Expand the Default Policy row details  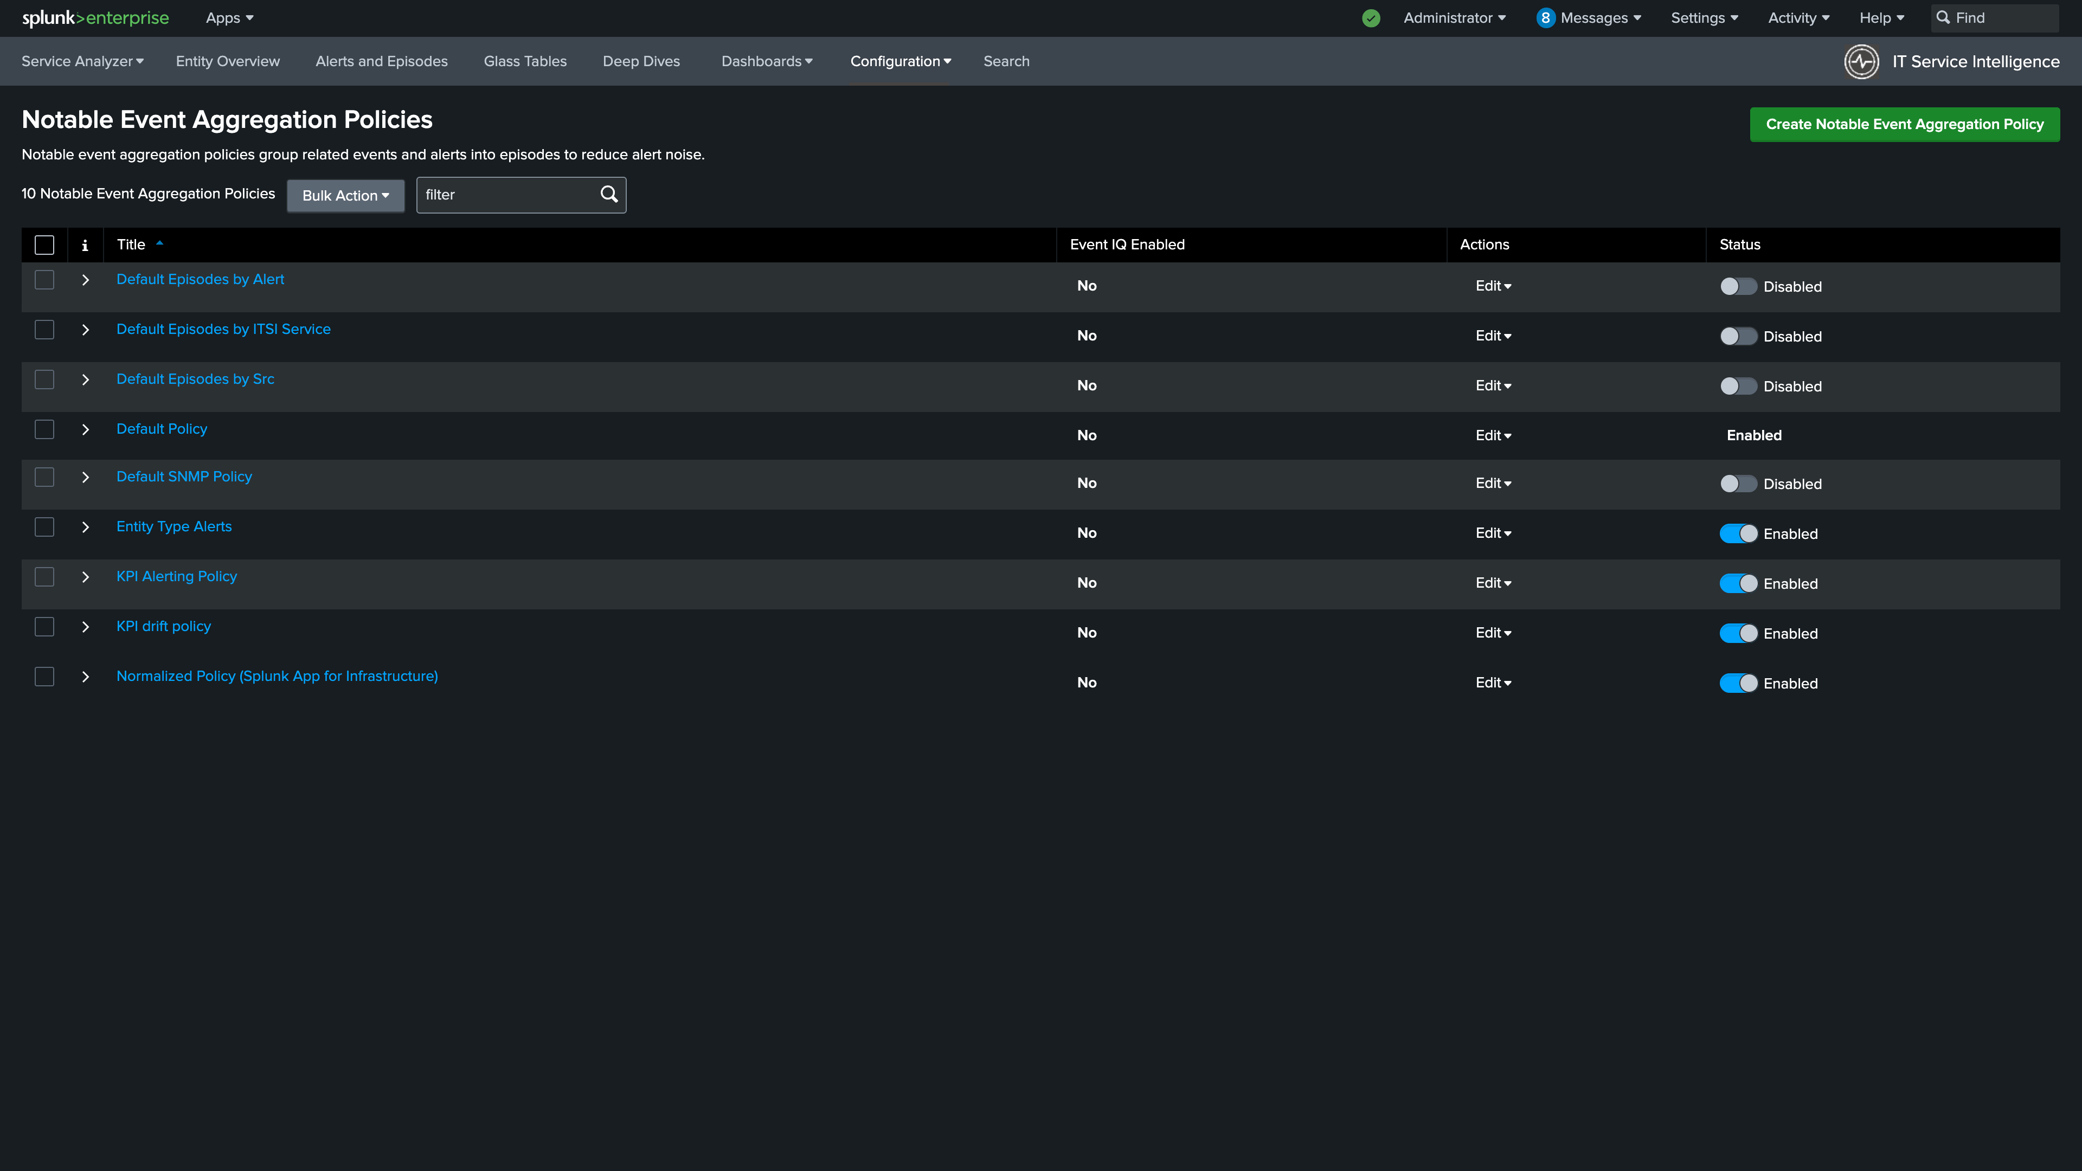pos(85,429)
